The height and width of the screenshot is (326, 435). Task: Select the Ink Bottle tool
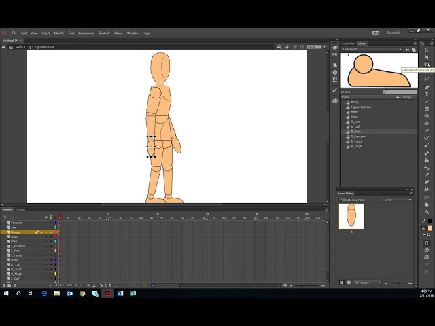coord(426,168)
